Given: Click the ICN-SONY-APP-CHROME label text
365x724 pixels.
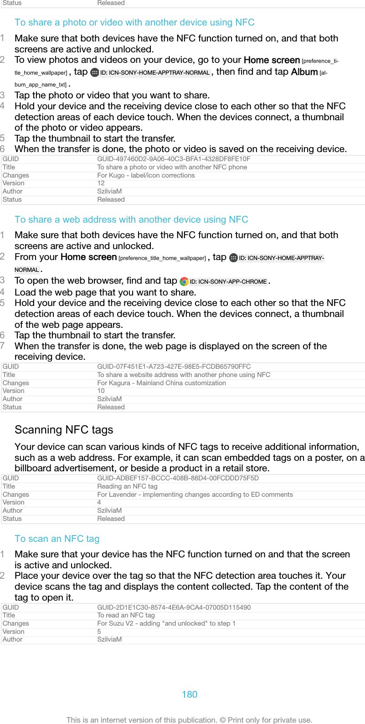Looking at the screenshot, I should pos(228,282).
